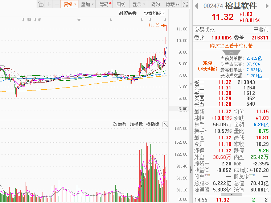Open the 叠加 dropdown menu
This screenshot has height=203, width=271.
pyautogui.click(x=87, y=4)
